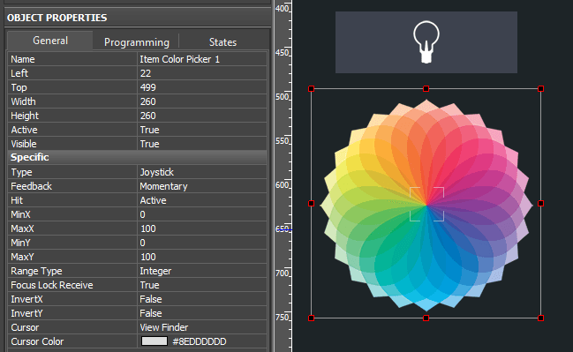Screen dimensions: 573x352
Task: Change Focus Lock Receive value True
Action: click(x=202, y=285)
